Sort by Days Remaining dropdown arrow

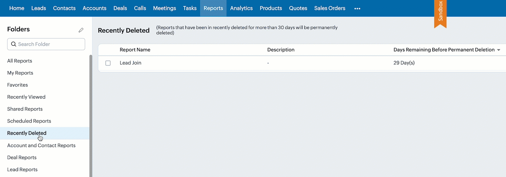(499, 50)
